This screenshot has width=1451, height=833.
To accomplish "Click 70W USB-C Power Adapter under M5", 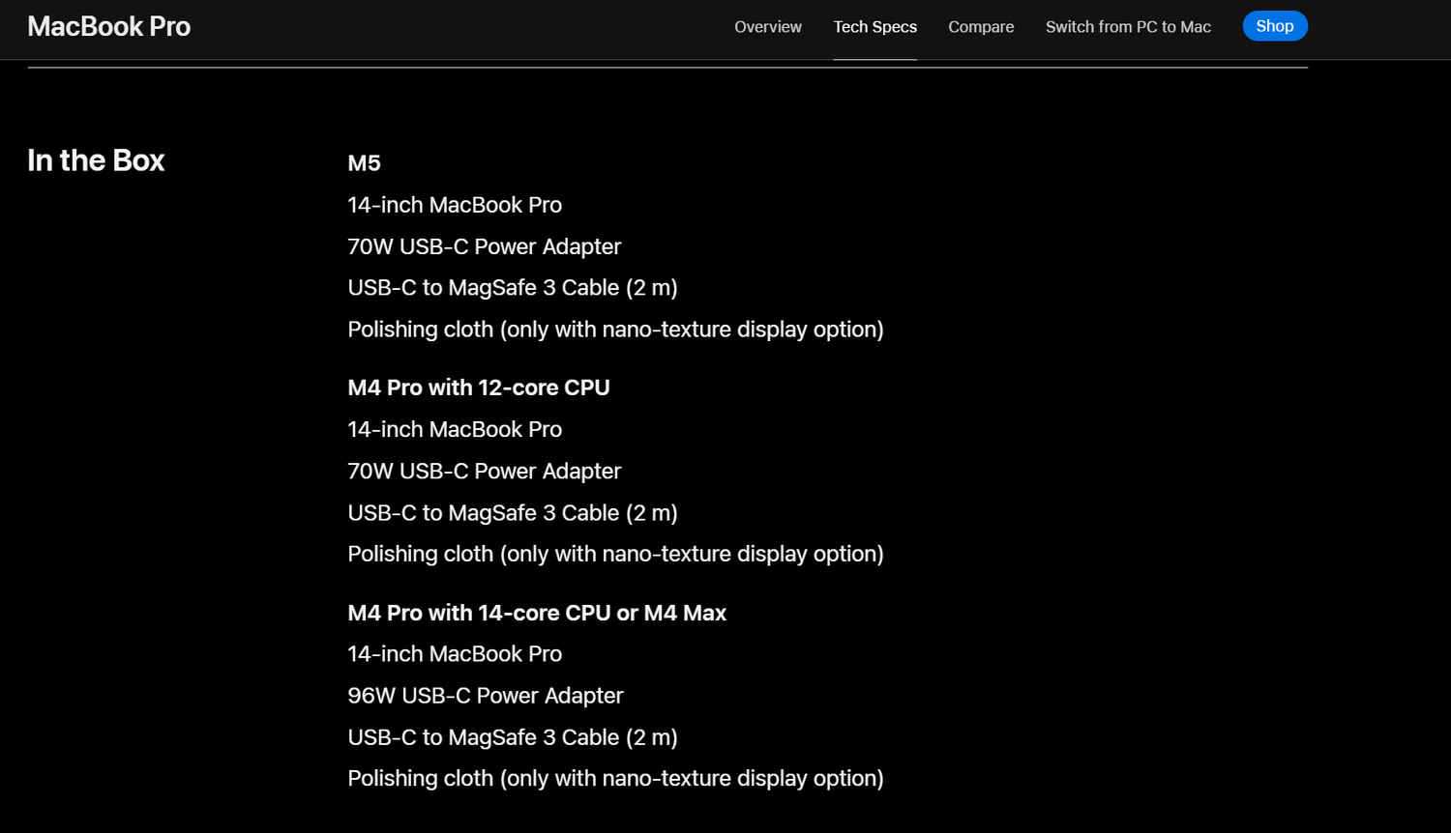I will point(484,246).
